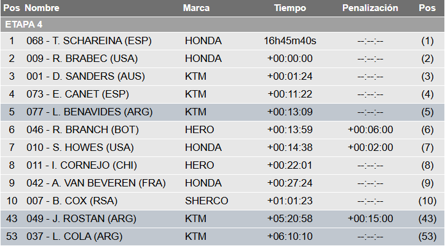The height and width of the screenshot is (246, 445).
Task: Select the ETAPA 4 section header
Action: tap(23, 25)
